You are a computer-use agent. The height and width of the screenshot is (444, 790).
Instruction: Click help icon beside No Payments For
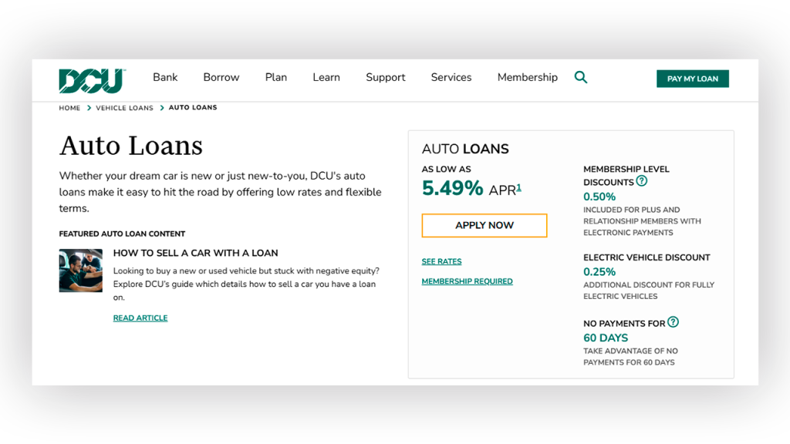point(673,321)
